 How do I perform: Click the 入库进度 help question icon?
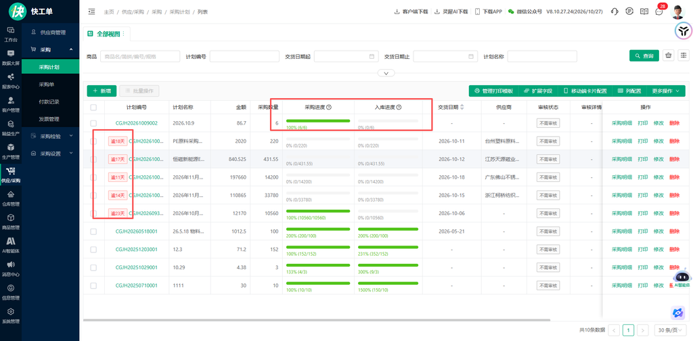click(x=399, y=108)
